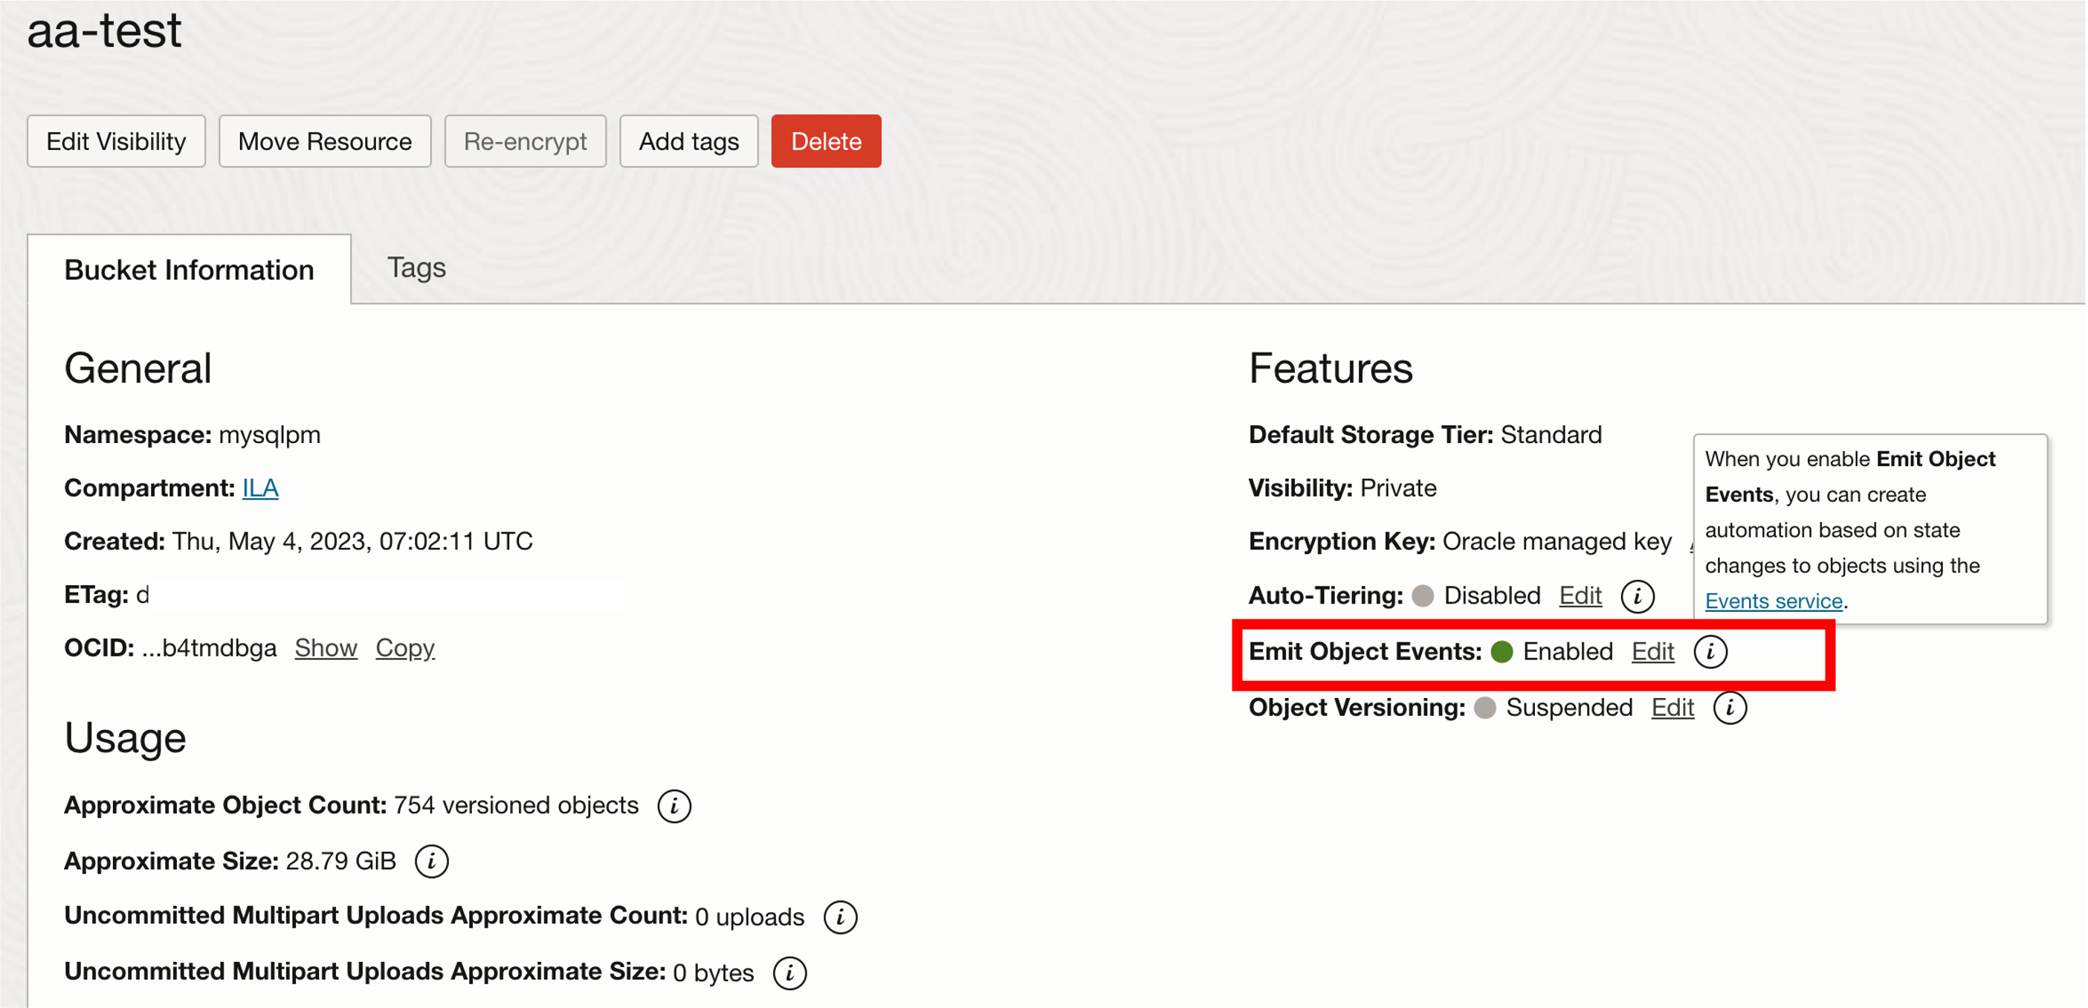2088x1008 pixels.
Task: Click the green Enabled status dot
Action: (1502, 651)
